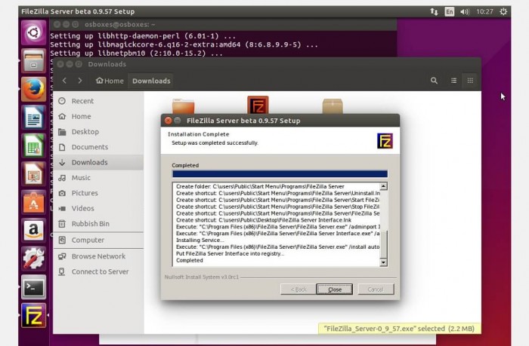This screenshot has height=346, width=529.
Task: Open LibreOffice Impress from the dock
Action: [33, 174]
